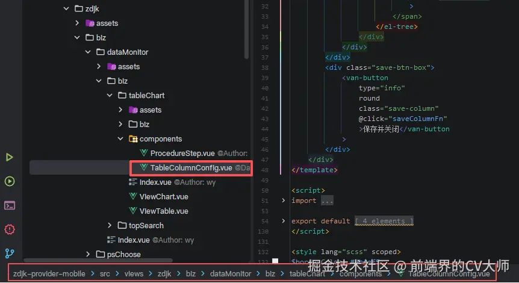The width and height of the screenshot is (519, 283).
Task: Expand the folded export default block
Action: coord(284,221)
